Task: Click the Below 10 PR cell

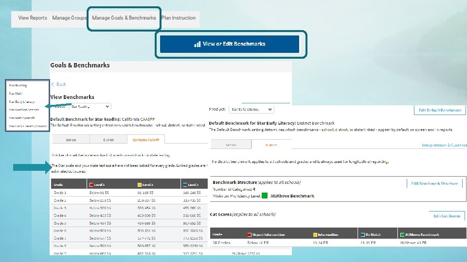Action: (258, 243)
